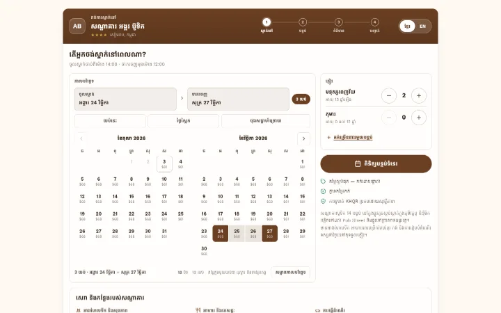Click the November 2026 month heading

[x=253, y=138]
